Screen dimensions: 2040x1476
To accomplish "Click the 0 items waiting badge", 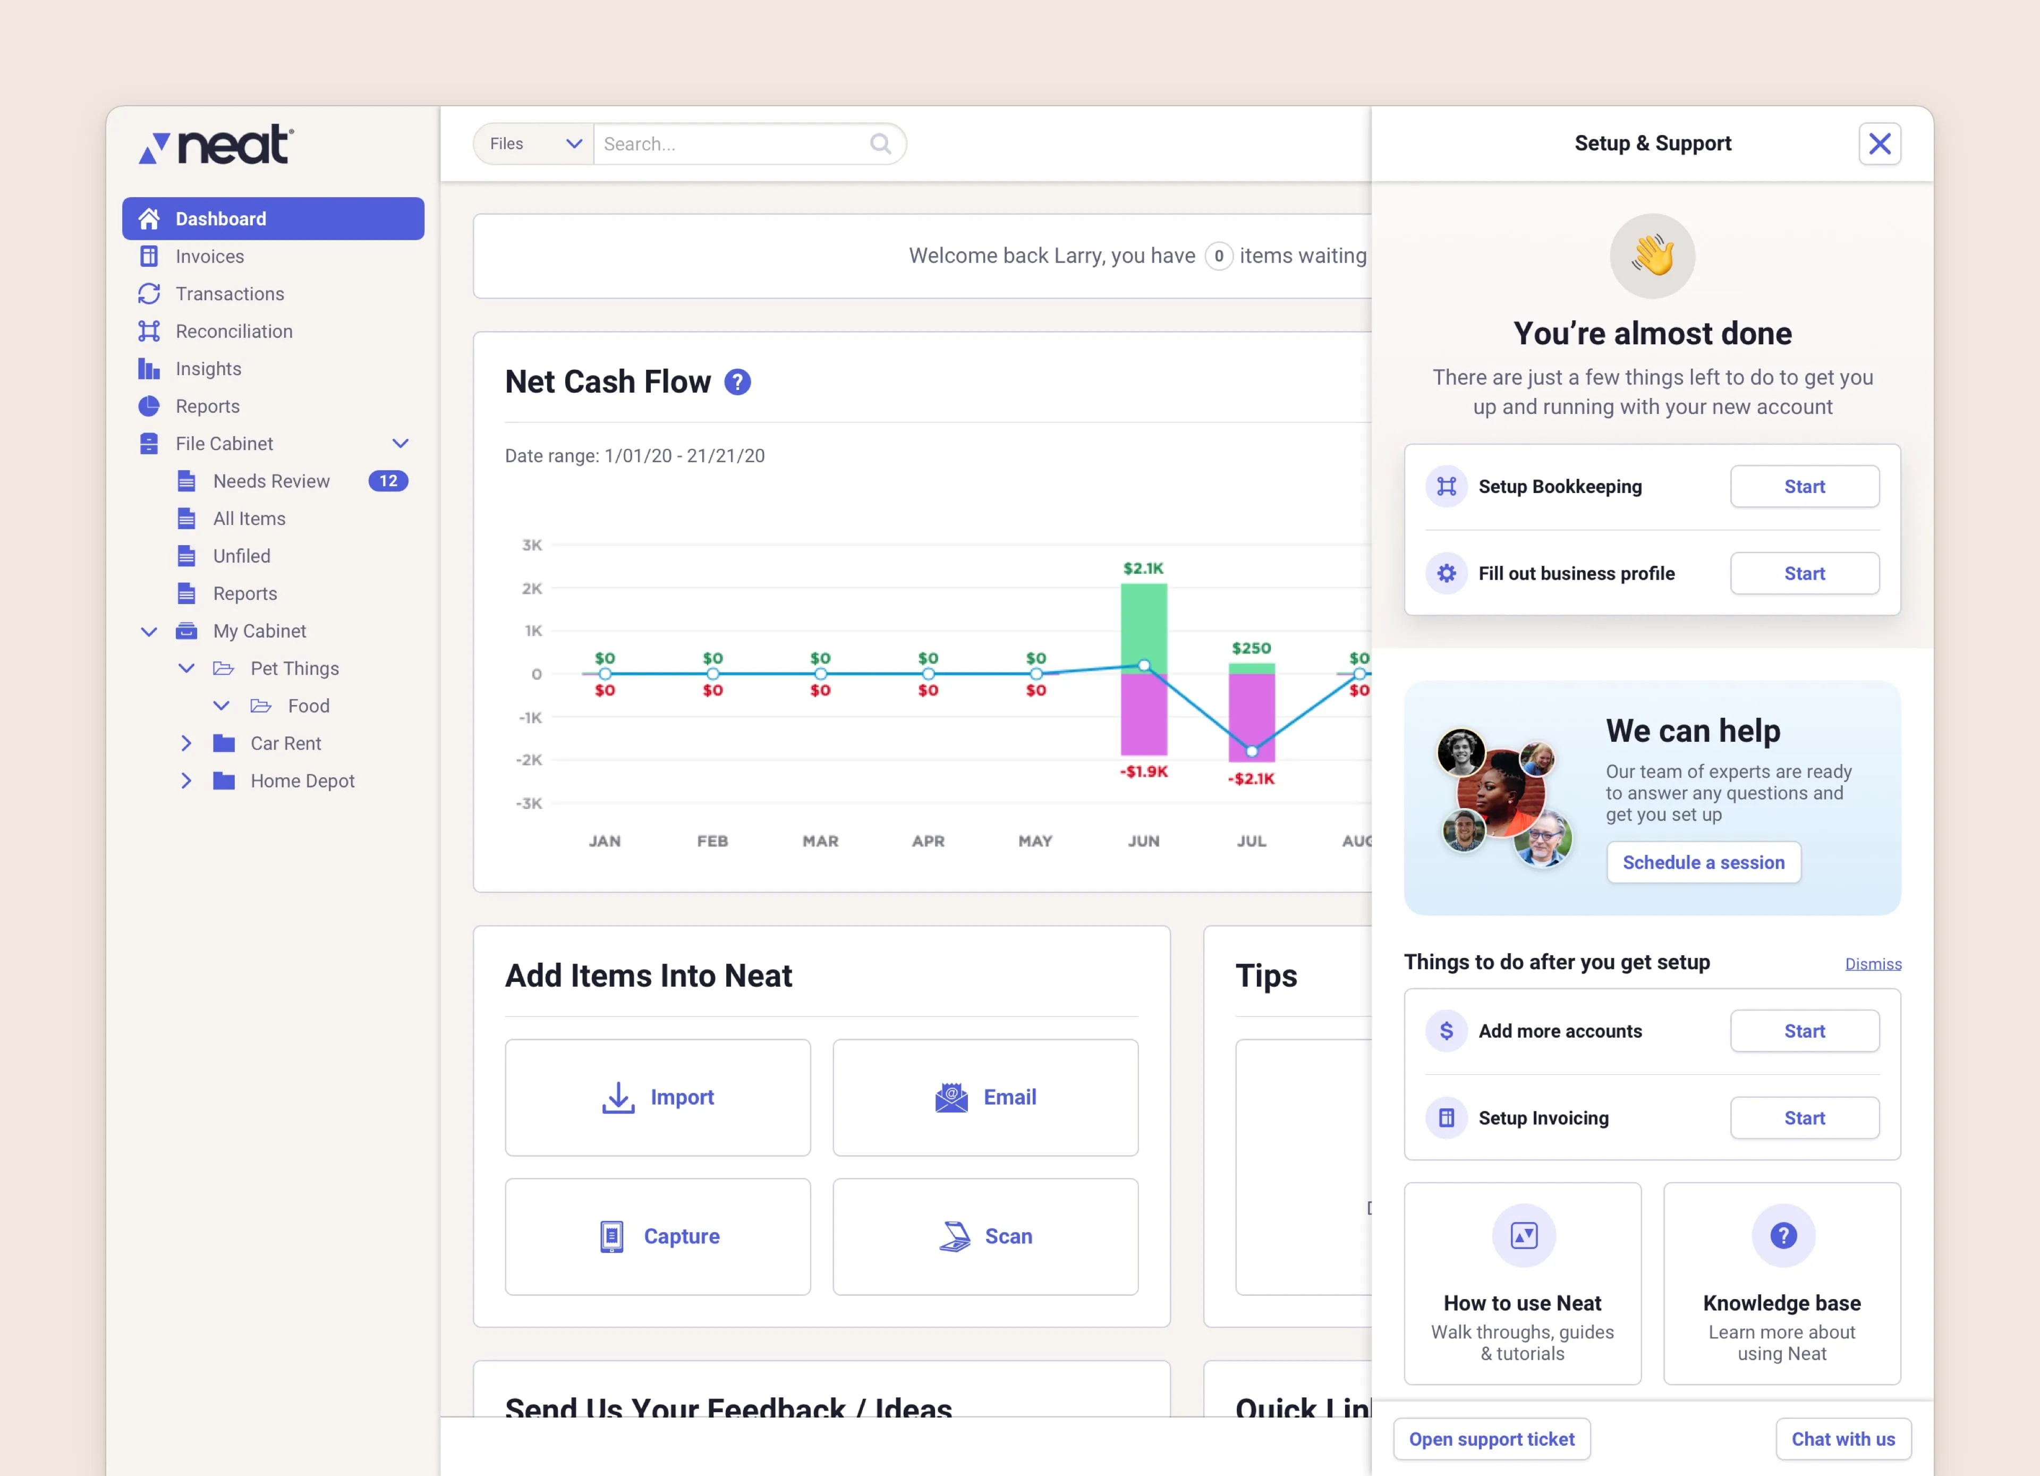I will [x=1219, y=256].
